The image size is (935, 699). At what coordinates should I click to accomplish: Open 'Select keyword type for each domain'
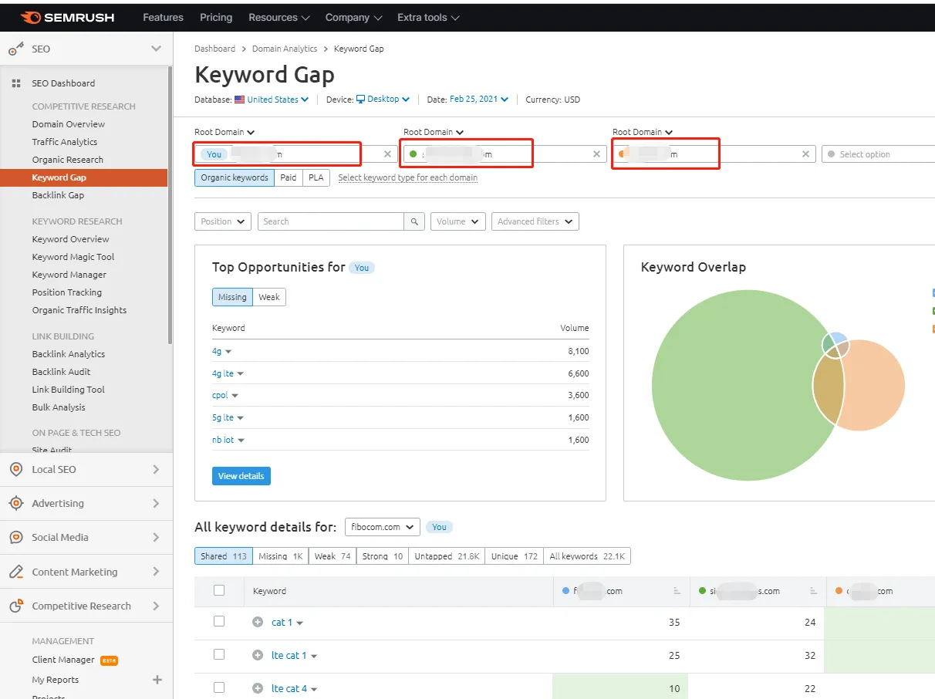[407, 177]
